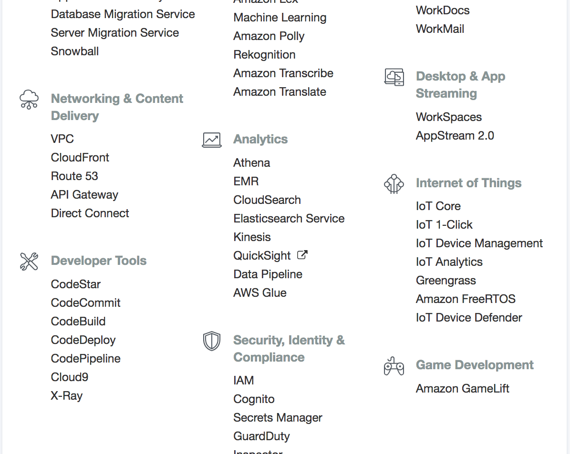Open the CloudFront service

pyautogui.click(x=80, y=157)
